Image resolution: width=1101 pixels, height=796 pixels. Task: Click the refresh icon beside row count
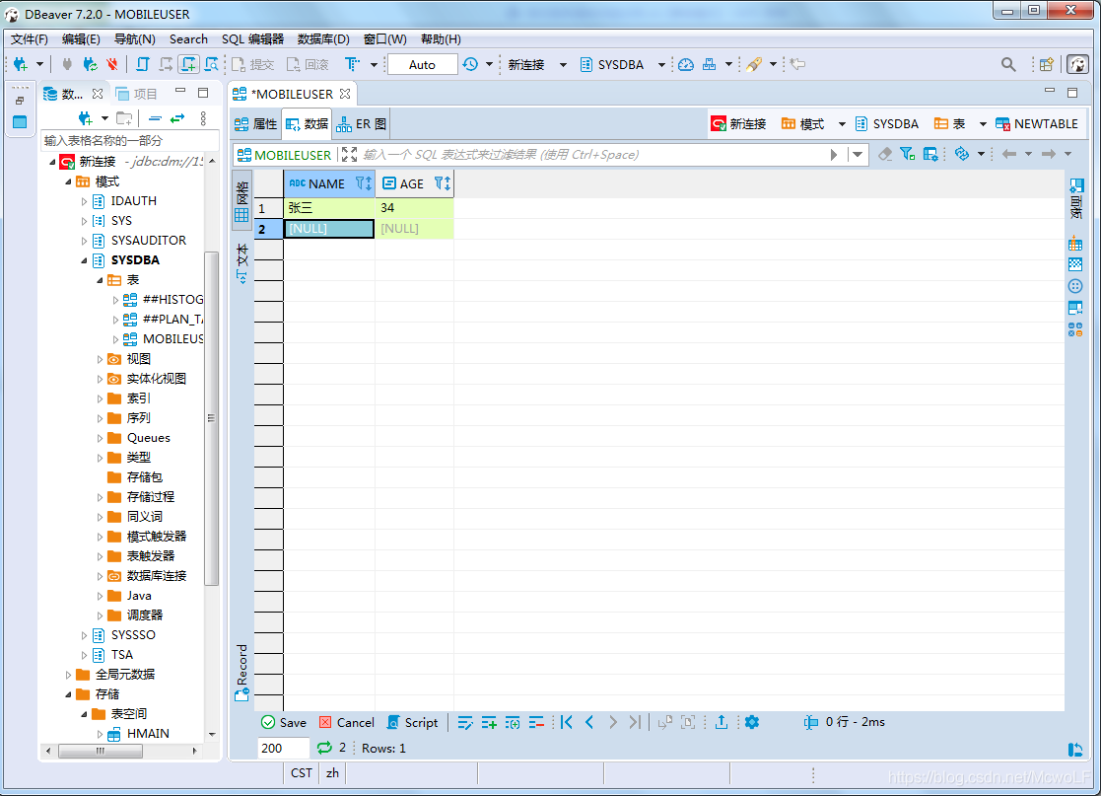(323, 749)
